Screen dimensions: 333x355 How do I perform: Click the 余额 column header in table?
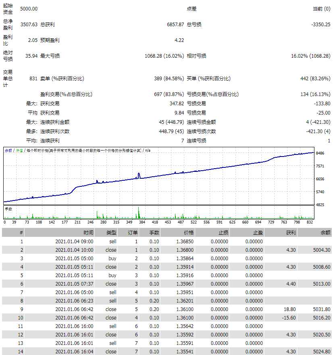[325, 233]
